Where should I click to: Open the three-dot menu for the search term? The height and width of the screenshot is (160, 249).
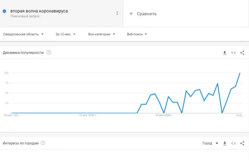(x=117, y=13)
